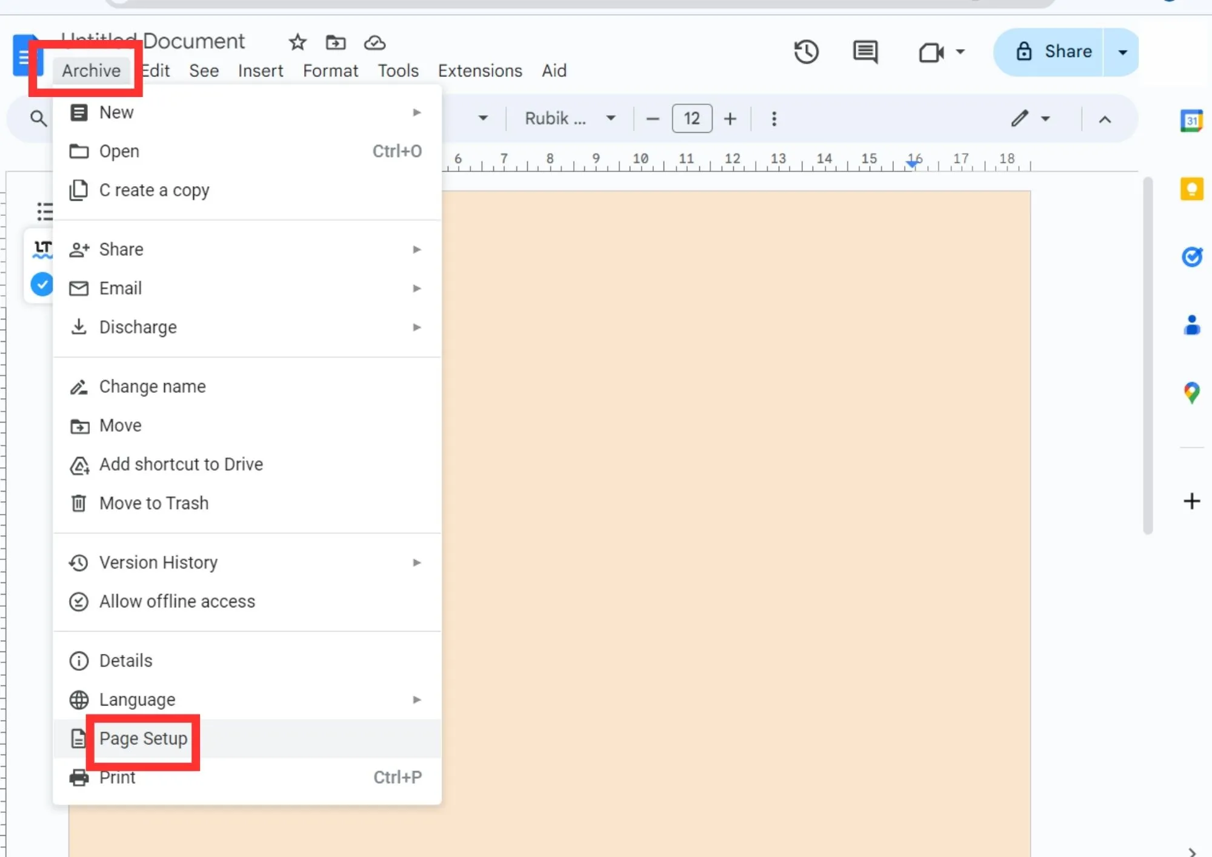Open Google Calendar side panel icon
The width and height of the screenshot is (1212, 857).
point(1191,121)
